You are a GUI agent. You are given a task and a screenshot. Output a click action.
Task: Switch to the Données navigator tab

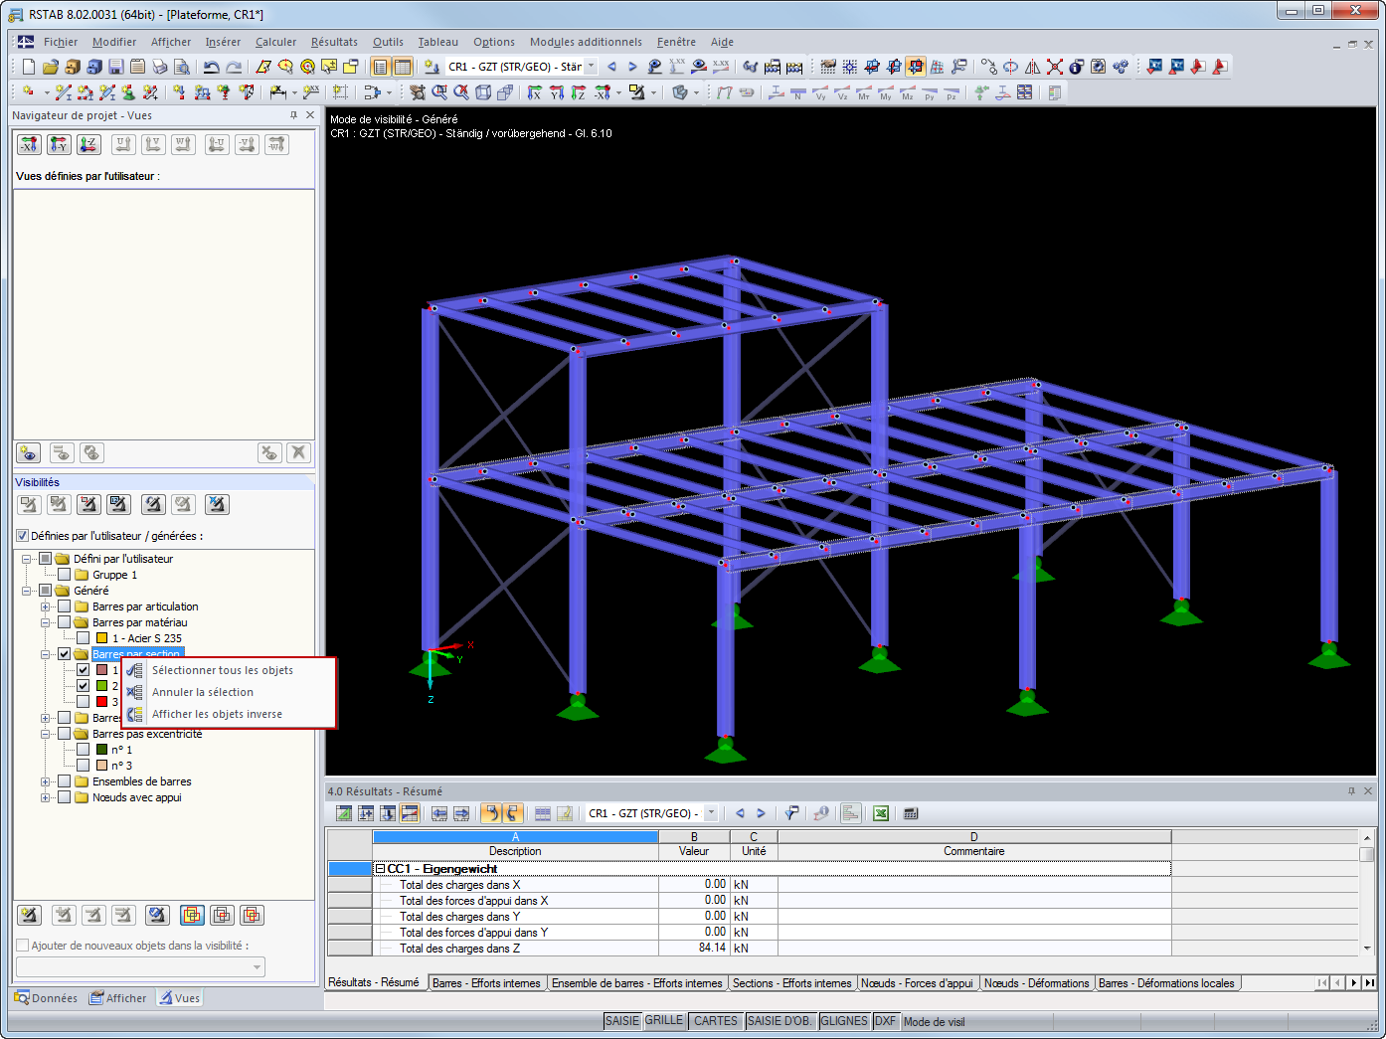pos(46,998)
